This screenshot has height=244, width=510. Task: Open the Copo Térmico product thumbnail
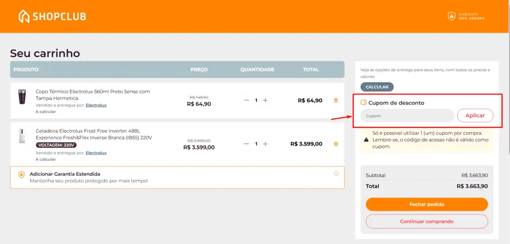(22, 97)
